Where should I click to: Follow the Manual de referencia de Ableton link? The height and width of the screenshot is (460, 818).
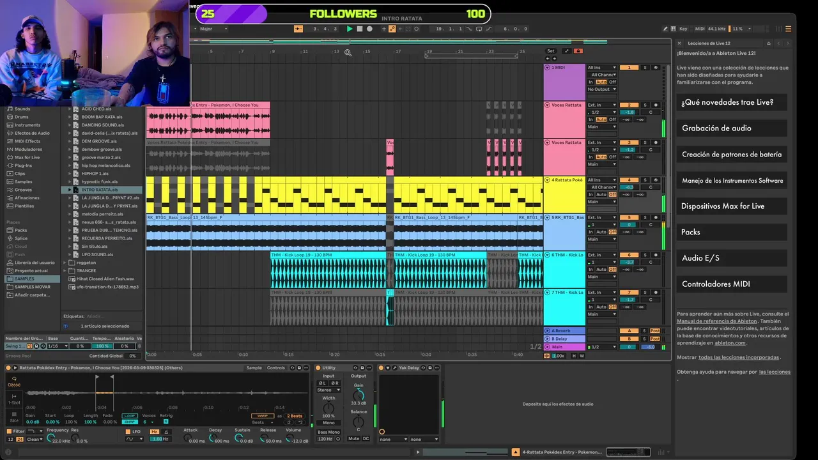click(716, 321)
